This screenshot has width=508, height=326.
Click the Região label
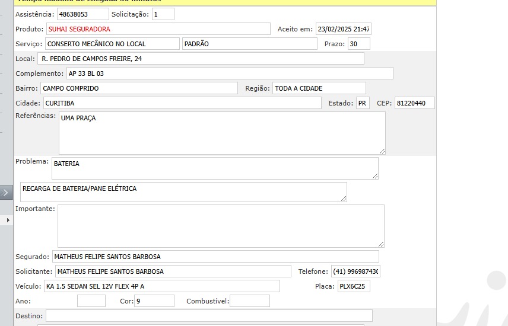(x=258, y=88)
